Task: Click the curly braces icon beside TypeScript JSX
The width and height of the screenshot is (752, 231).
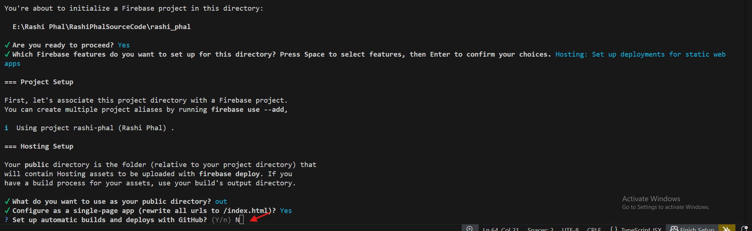Action: coord(613,229)
